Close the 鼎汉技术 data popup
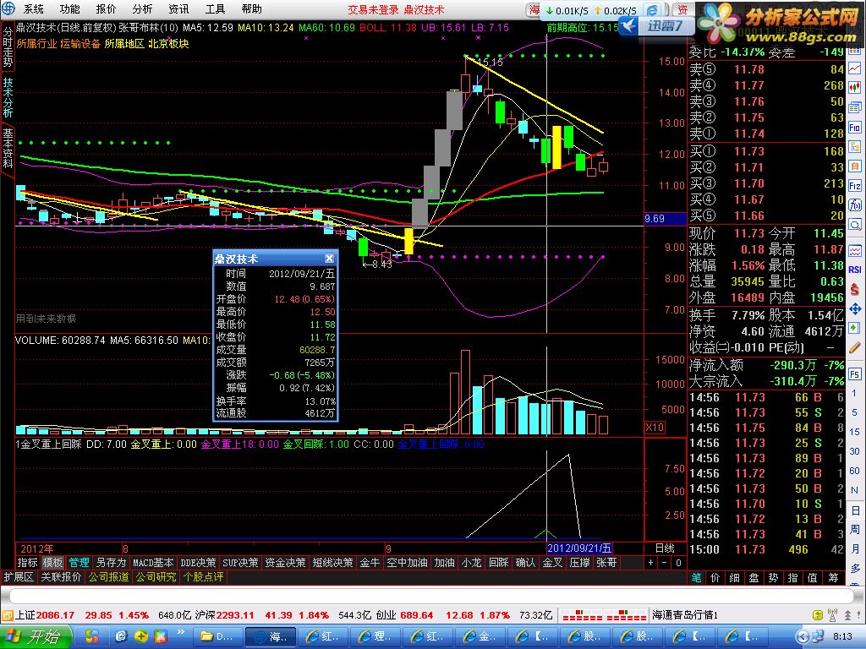This screenshot has width=866, height=649. (329, 259)
